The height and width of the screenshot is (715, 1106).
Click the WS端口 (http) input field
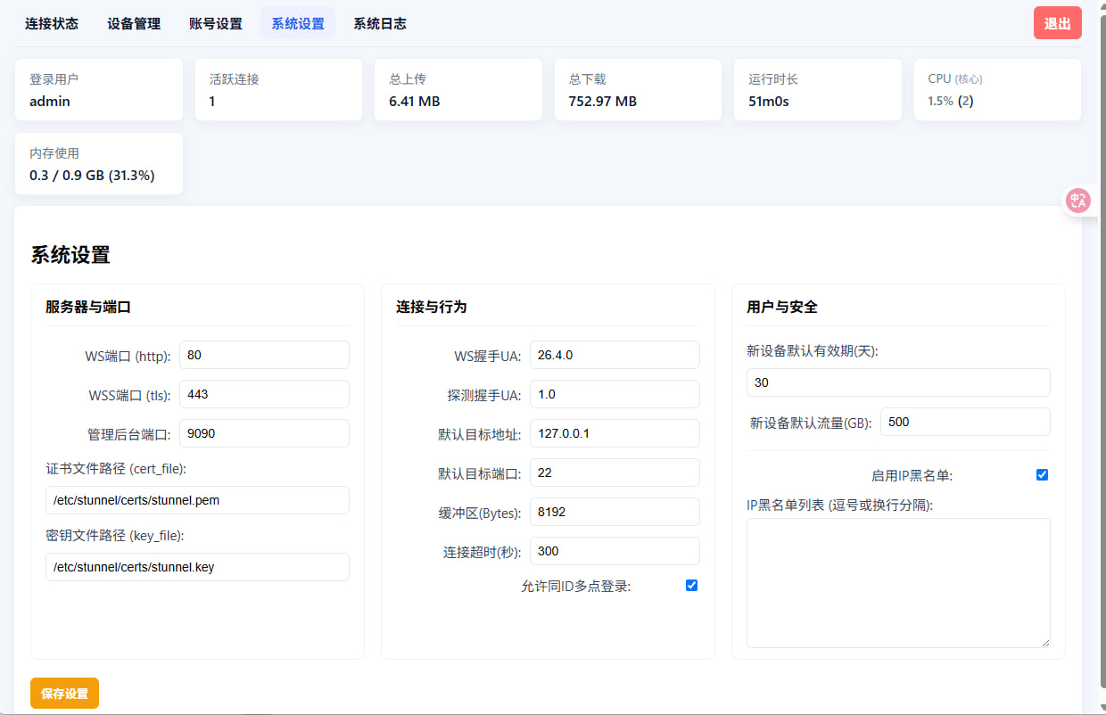[264, 355]
